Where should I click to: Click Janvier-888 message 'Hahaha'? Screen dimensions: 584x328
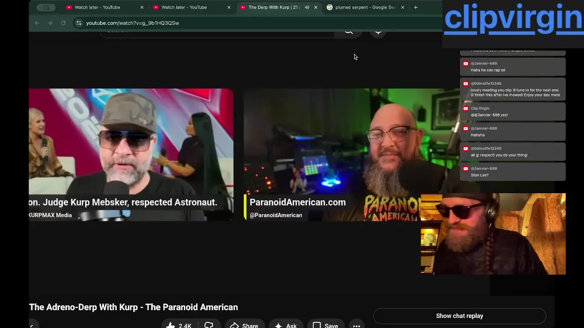point(478,135)
